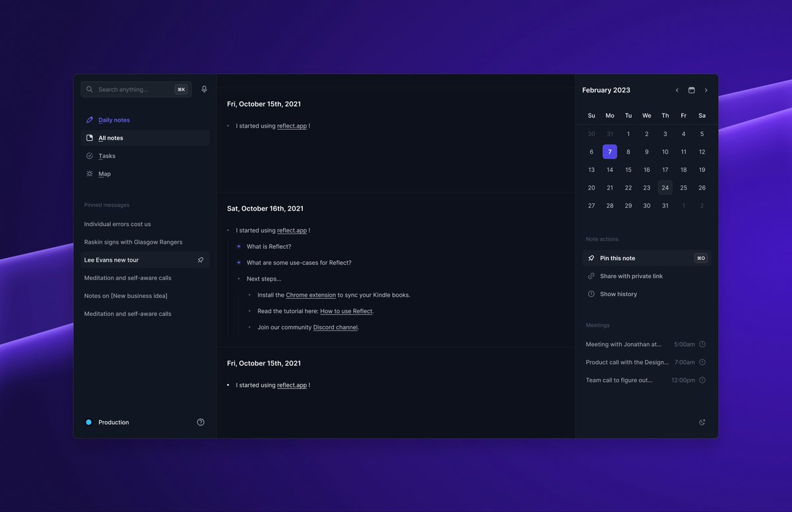Open Notes on [New business idea]

(x=125, y=296)
